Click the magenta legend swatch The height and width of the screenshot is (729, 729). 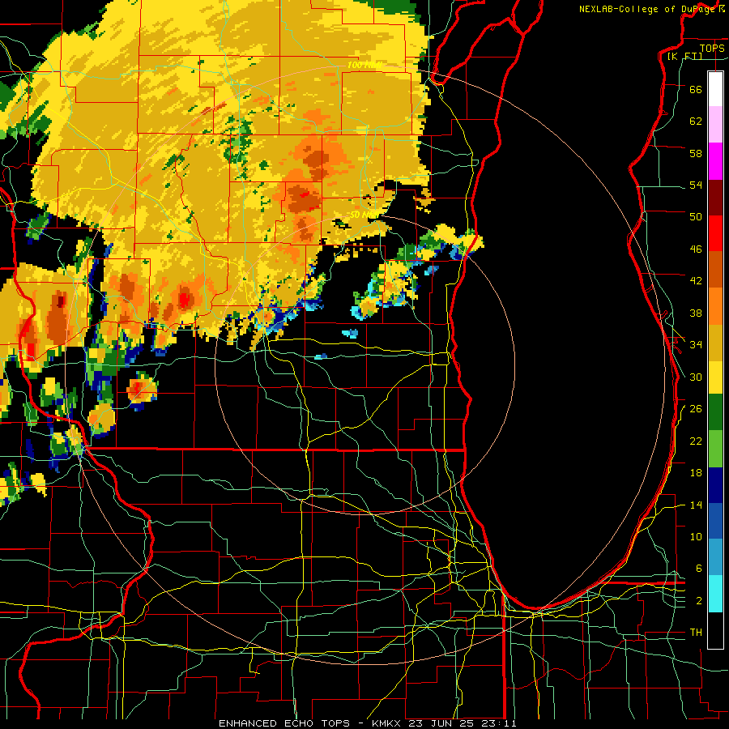pos(715,161)
